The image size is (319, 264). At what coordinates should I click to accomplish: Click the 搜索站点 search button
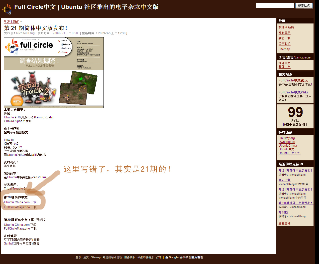[x=304, y=5]
